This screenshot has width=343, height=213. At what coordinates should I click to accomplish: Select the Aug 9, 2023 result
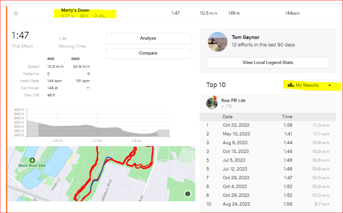click(236, 143)
